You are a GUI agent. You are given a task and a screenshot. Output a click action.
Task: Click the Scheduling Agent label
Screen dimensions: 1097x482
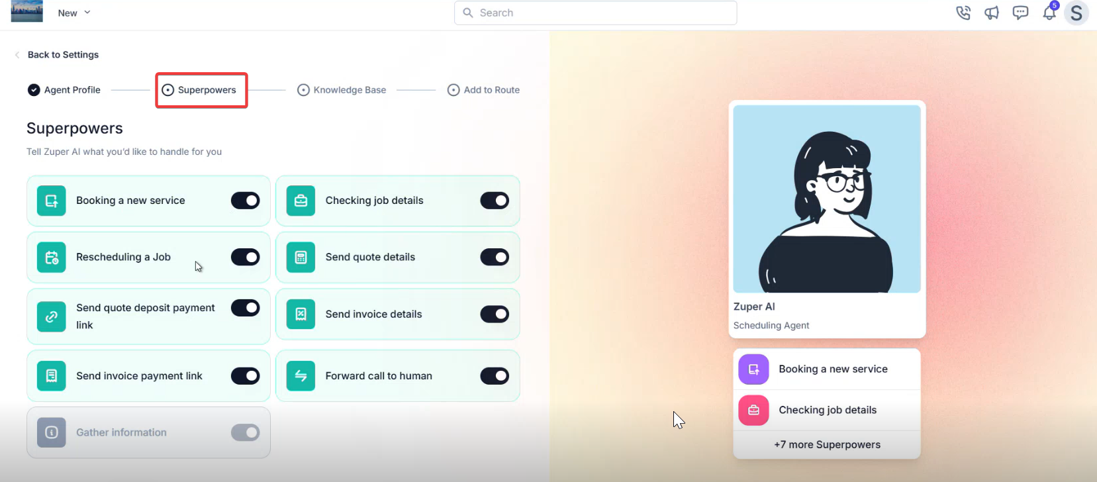pos(771,326)
